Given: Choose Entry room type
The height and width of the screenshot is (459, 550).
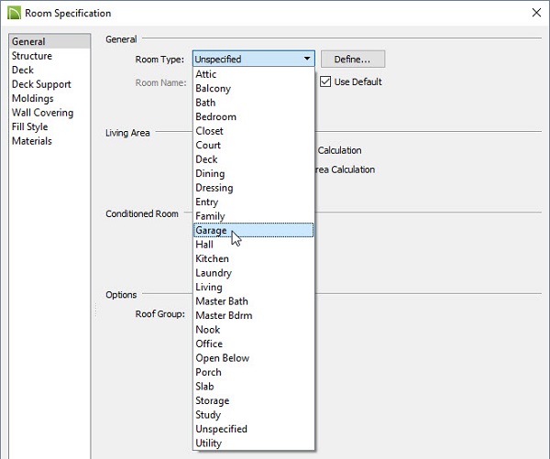Looking at the screenshot, I should (253, 202).
